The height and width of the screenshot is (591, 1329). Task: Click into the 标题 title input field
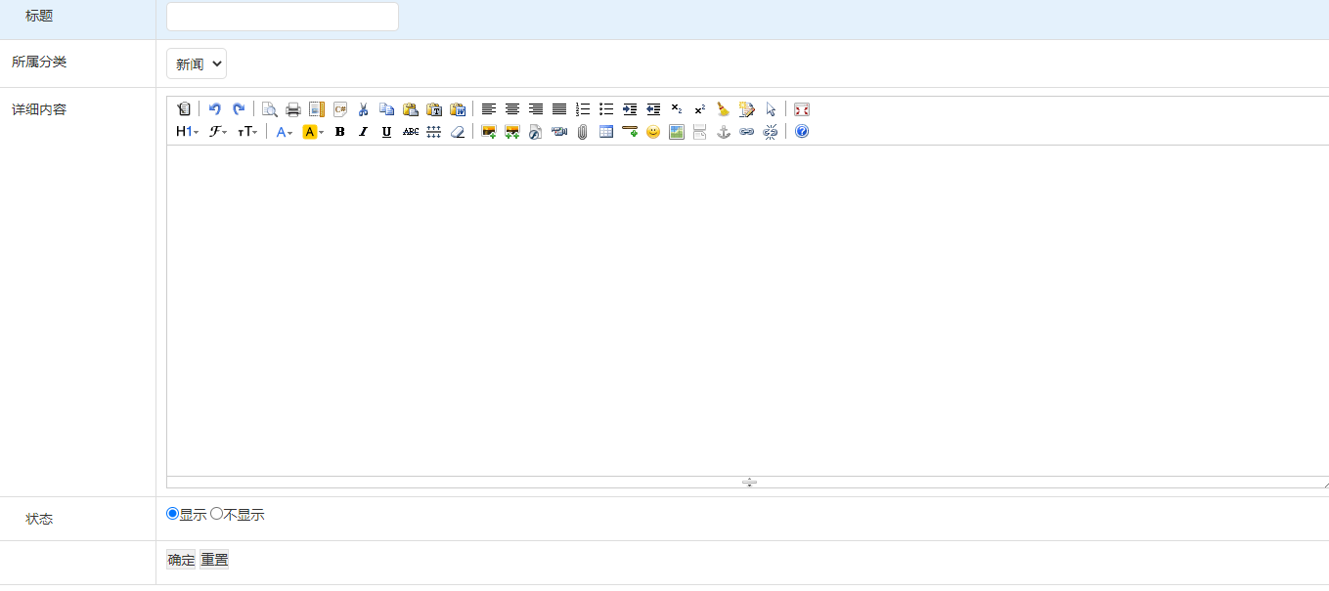tap(283, 17)
